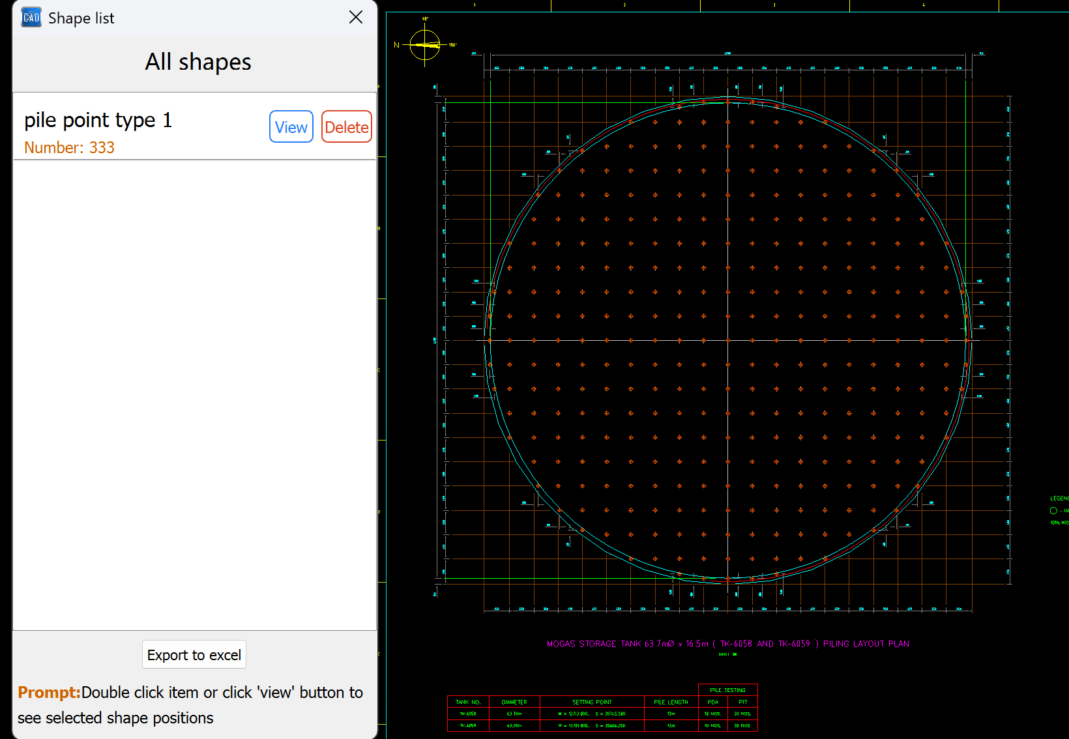Image resolution: width=1069 pixels, height=739 pixels.
Task: Close the Shape list panel
Action: pos(356,18)
